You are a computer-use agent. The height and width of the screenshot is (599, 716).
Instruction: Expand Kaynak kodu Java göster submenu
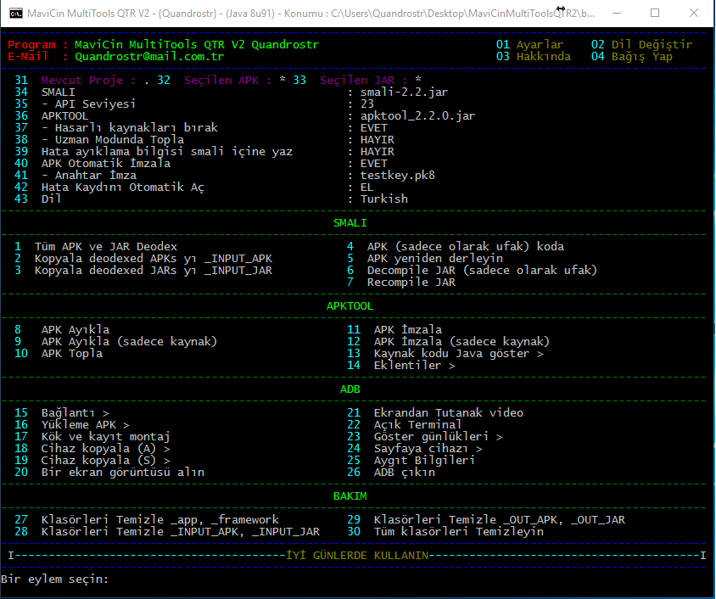click(450, 353)
